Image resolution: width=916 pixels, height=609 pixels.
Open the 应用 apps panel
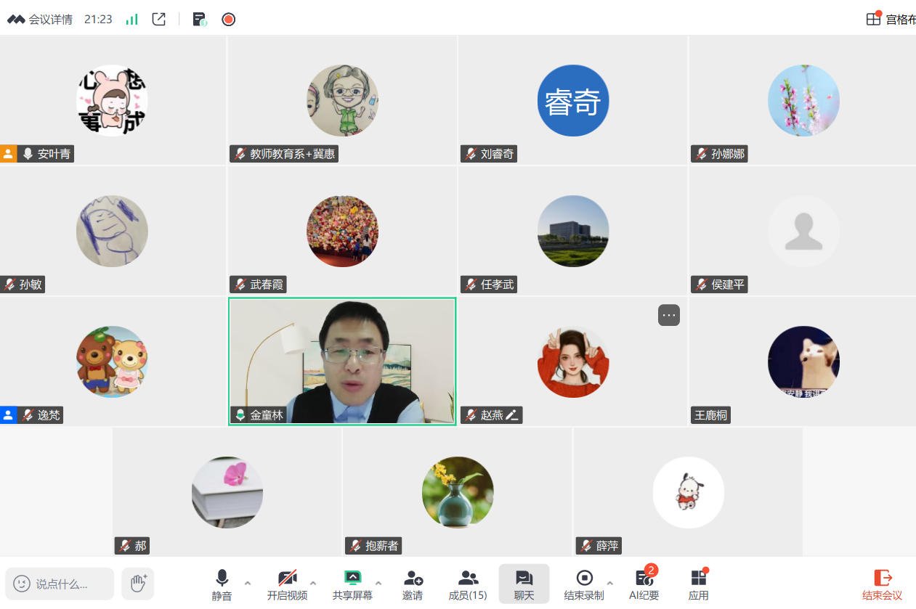coord(698,585)
